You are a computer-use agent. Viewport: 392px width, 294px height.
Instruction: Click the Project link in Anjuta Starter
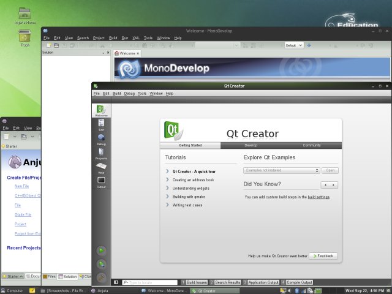20,224
